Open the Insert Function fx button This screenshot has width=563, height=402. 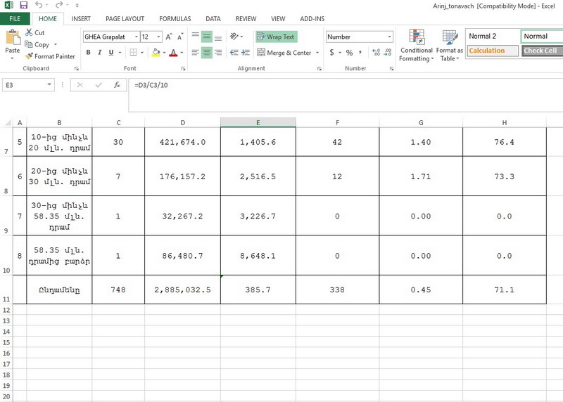(118, 85)
